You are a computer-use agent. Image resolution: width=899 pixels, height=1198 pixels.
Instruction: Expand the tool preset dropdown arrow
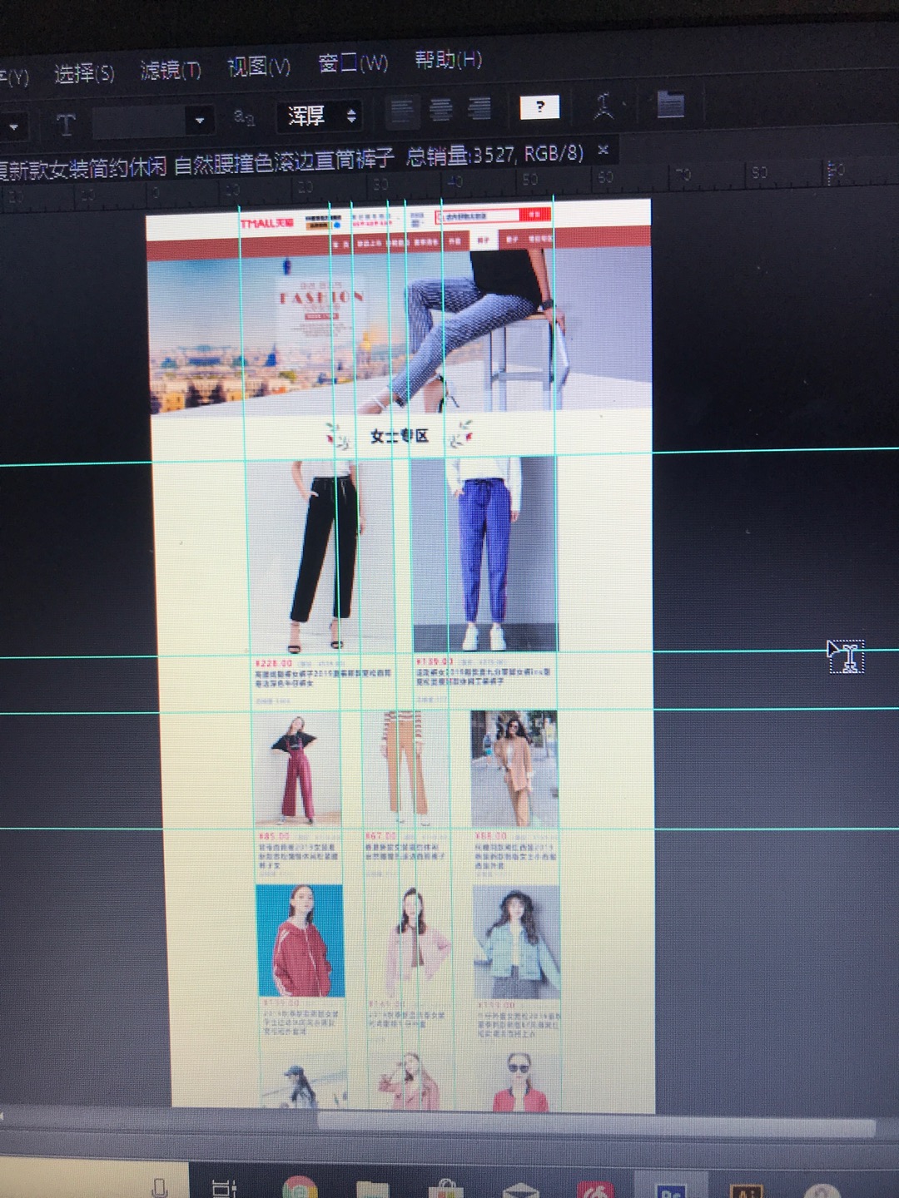click(x=13, y=127)
